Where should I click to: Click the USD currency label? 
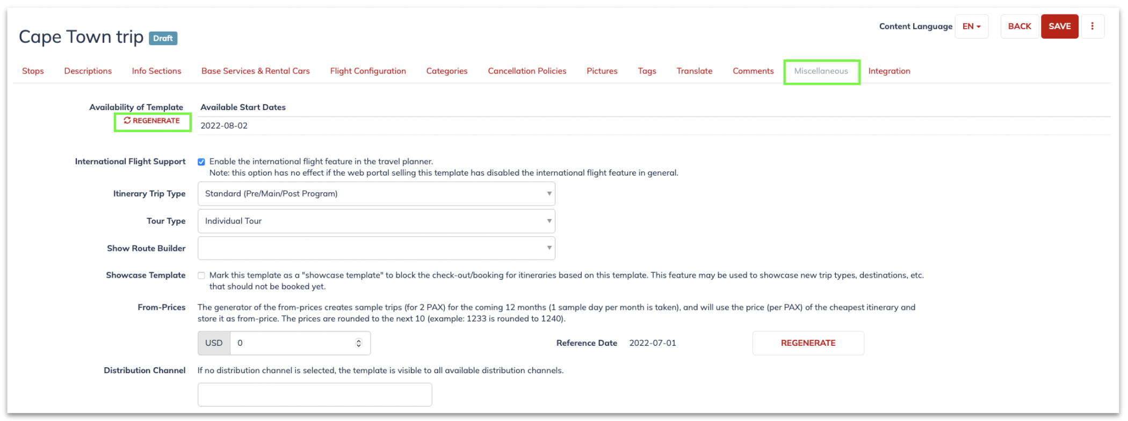(x=214, y=343)
